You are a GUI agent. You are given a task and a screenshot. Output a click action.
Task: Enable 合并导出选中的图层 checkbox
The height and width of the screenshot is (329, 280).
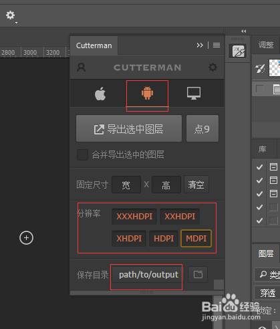(82, 154)
